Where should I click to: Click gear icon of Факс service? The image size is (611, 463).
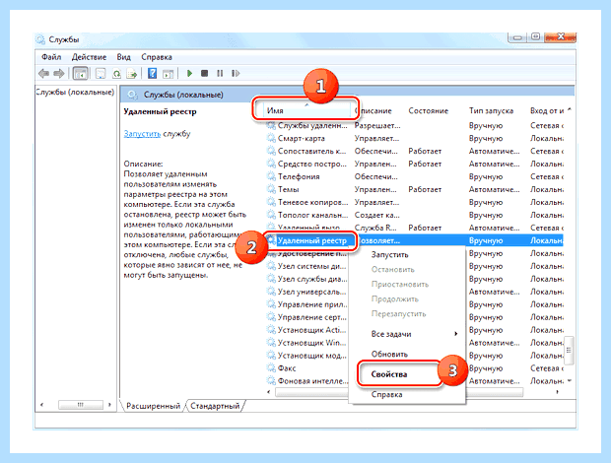pyautogui.click(x=271, y=368)
